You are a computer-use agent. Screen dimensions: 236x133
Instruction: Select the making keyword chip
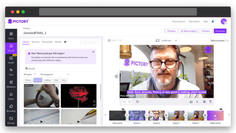click(47, 80)
